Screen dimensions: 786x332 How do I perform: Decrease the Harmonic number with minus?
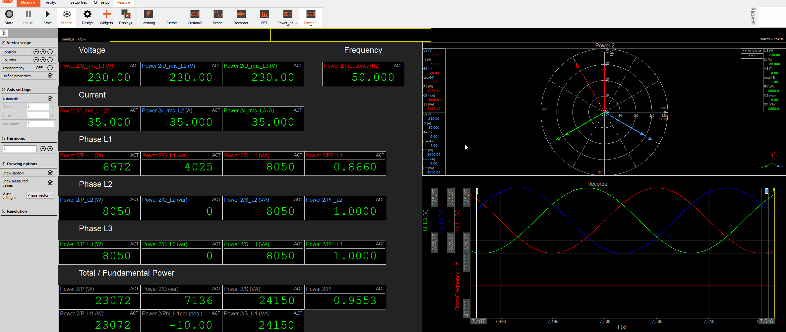pyautogui.click(x=43, y=149)
